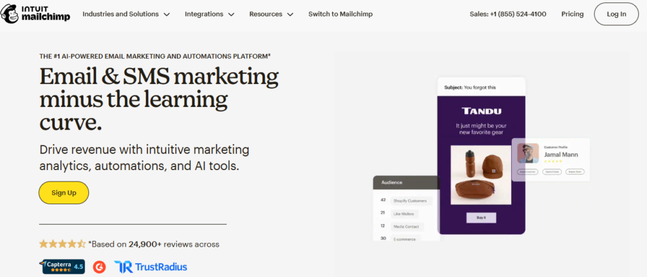Click Jamal Mann profile photo
647x277 pixels.
click(x=528, y=153)
